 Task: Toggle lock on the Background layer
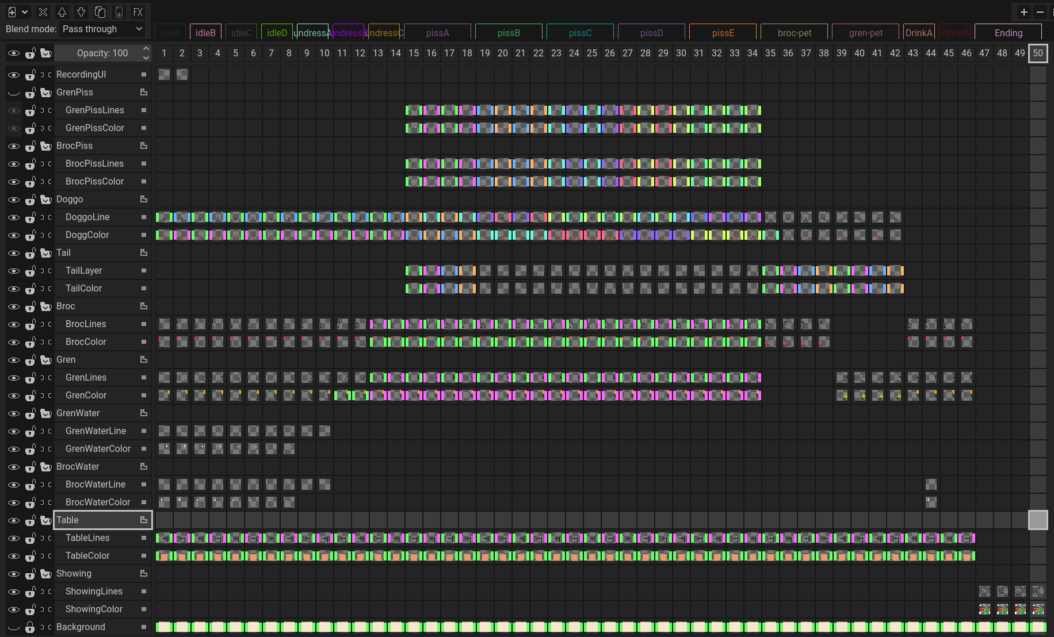30,627
